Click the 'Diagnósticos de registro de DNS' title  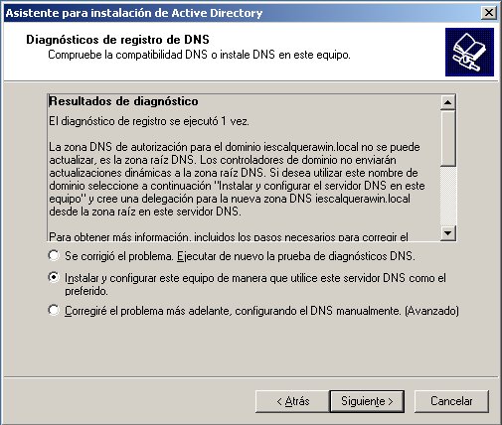[117, 40]
